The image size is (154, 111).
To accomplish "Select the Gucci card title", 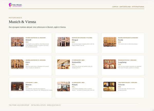I will (x=28, y=62).
